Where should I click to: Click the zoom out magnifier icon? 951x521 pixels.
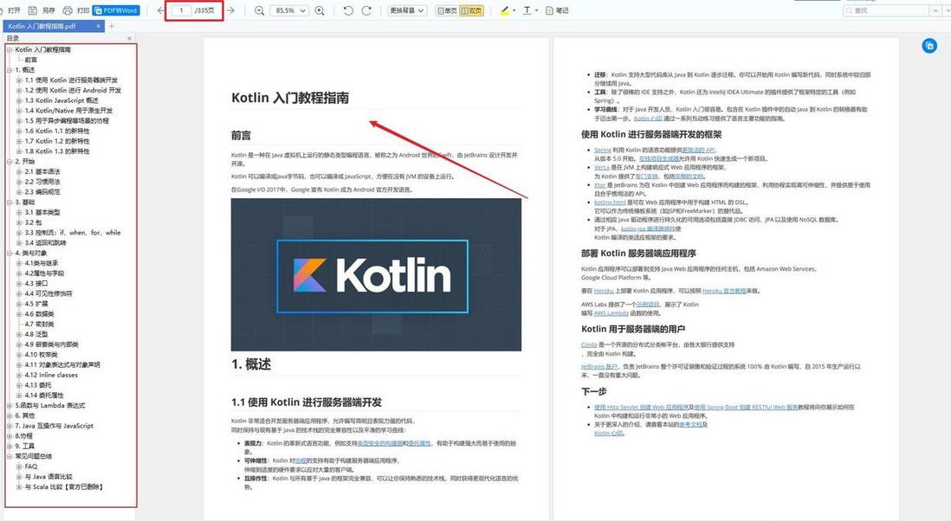click(x=260, y=10)
